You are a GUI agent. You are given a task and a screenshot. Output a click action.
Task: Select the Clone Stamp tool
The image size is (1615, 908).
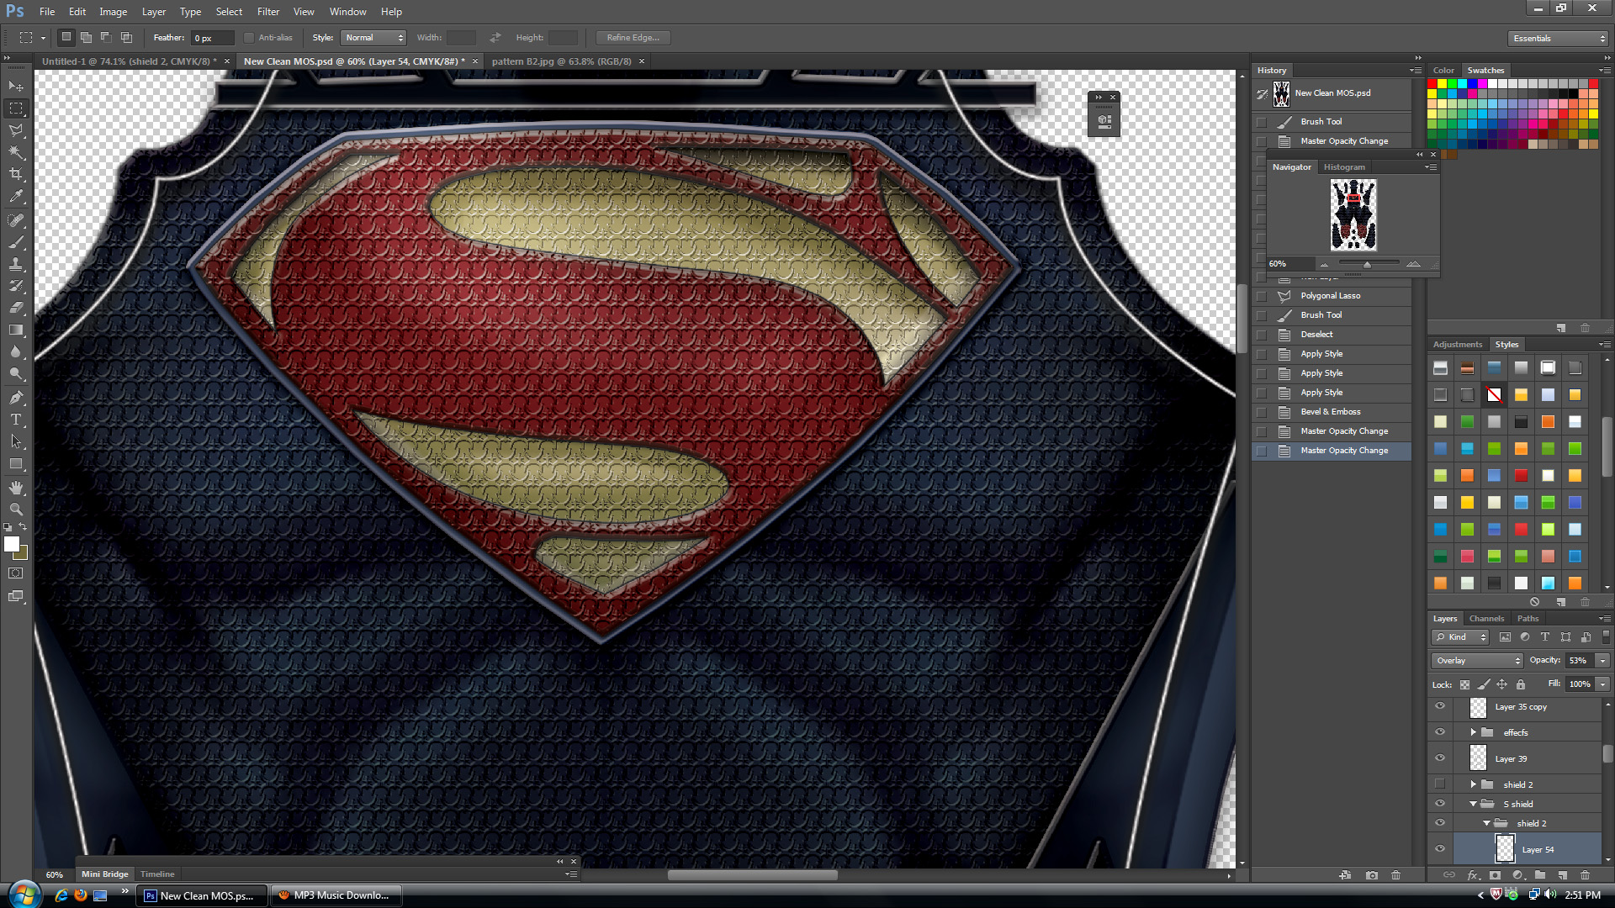[16, 264]
